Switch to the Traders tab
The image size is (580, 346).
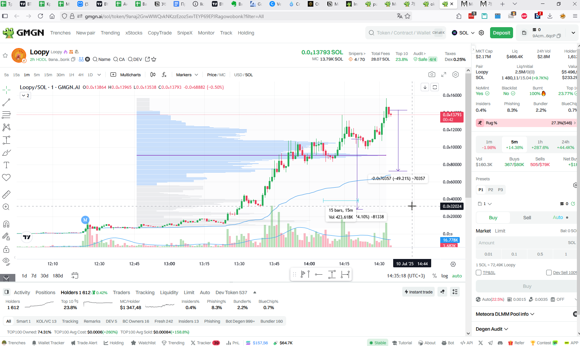click(121, 292)
